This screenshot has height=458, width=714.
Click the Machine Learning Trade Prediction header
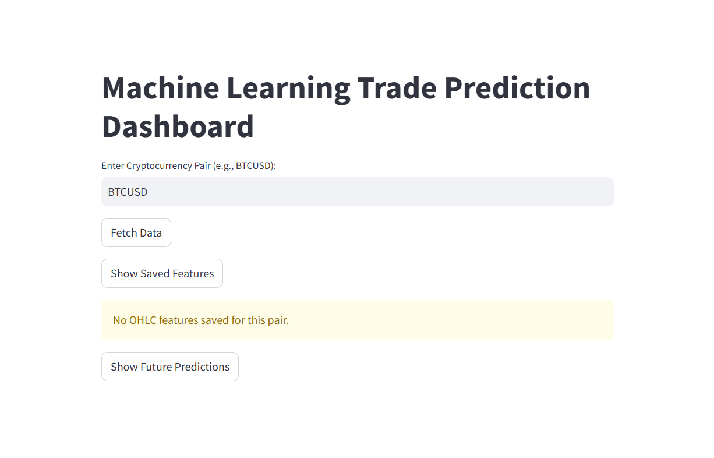(x=346, y=89)
